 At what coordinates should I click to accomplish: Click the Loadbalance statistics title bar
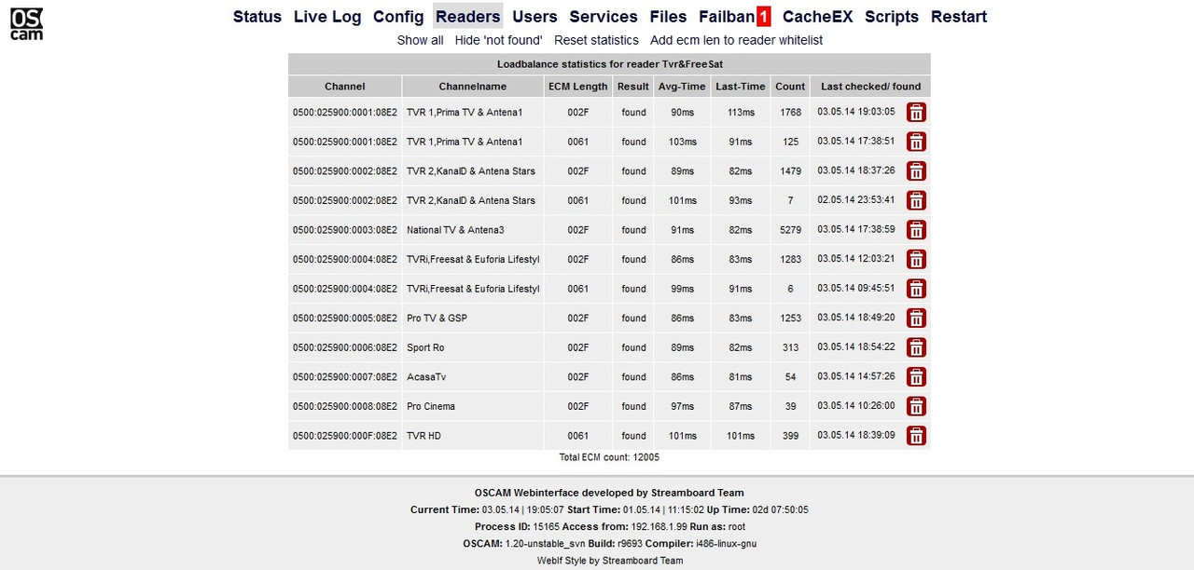[609, 64]
